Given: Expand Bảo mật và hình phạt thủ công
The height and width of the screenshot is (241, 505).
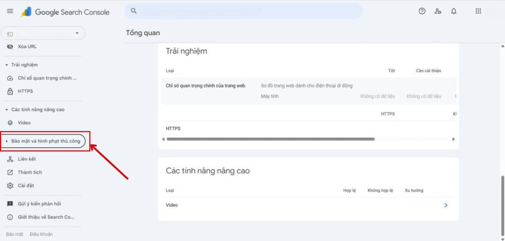Looking at the screenshot, I should [x=43, y=141].
